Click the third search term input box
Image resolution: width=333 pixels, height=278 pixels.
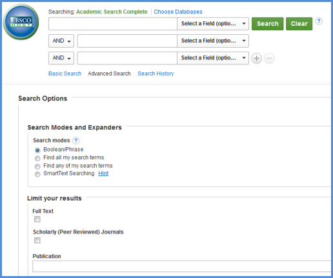point(127,58)
